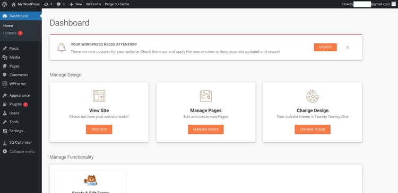Screen dimensions: 398x193
Task: Click 'YOUR WORDPRESS NEEDS ATTENTION!' heading
Action: click(x=104, y=44)
